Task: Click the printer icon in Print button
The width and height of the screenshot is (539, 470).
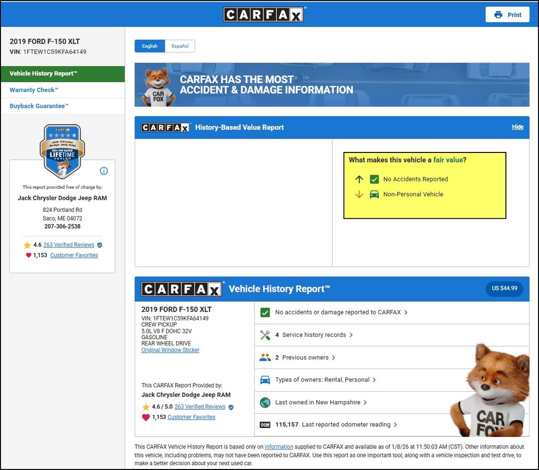Action: (498, 15)
